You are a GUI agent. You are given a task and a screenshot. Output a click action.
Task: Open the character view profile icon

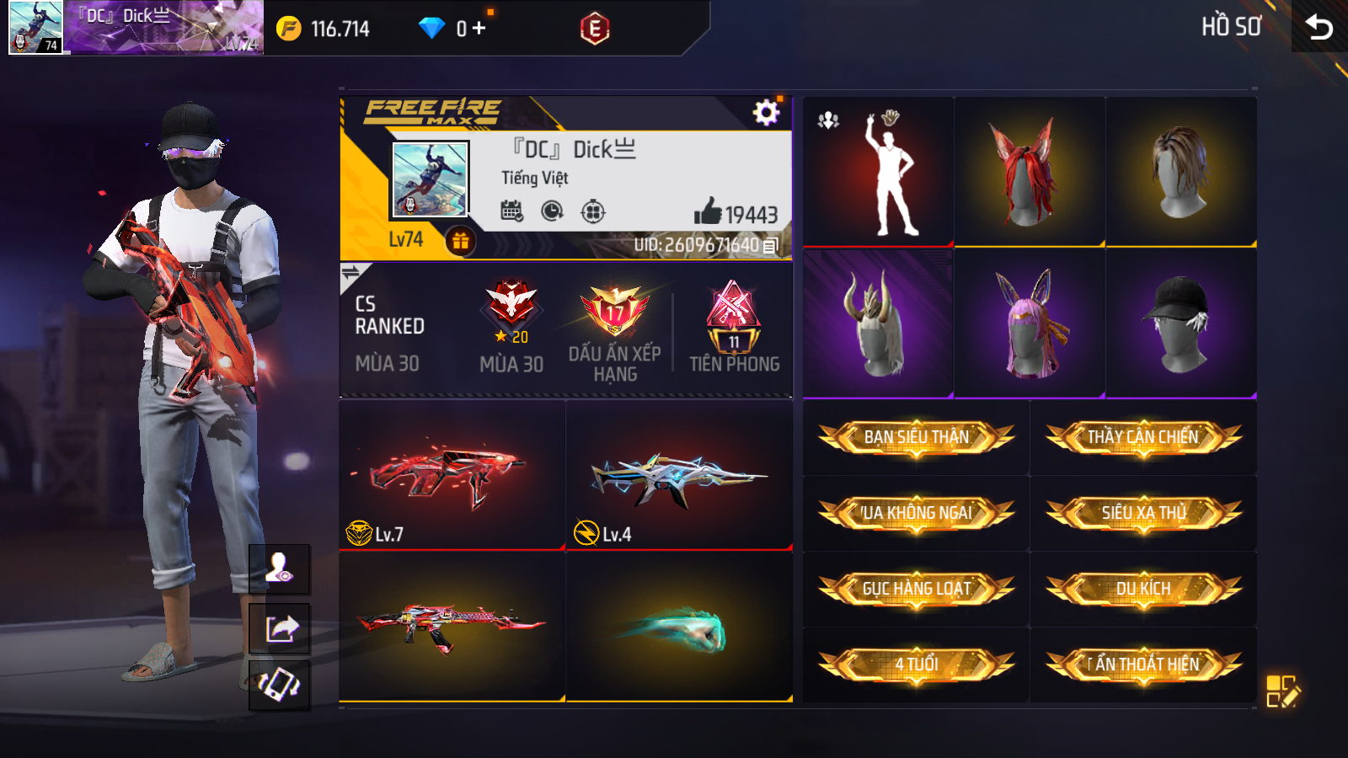281,568
